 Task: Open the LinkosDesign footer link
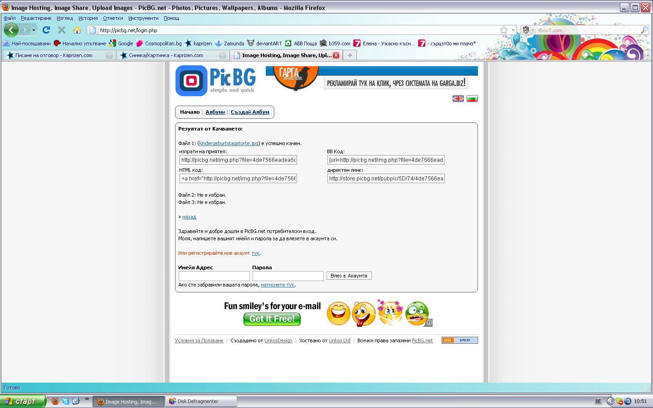pos(278,340)
